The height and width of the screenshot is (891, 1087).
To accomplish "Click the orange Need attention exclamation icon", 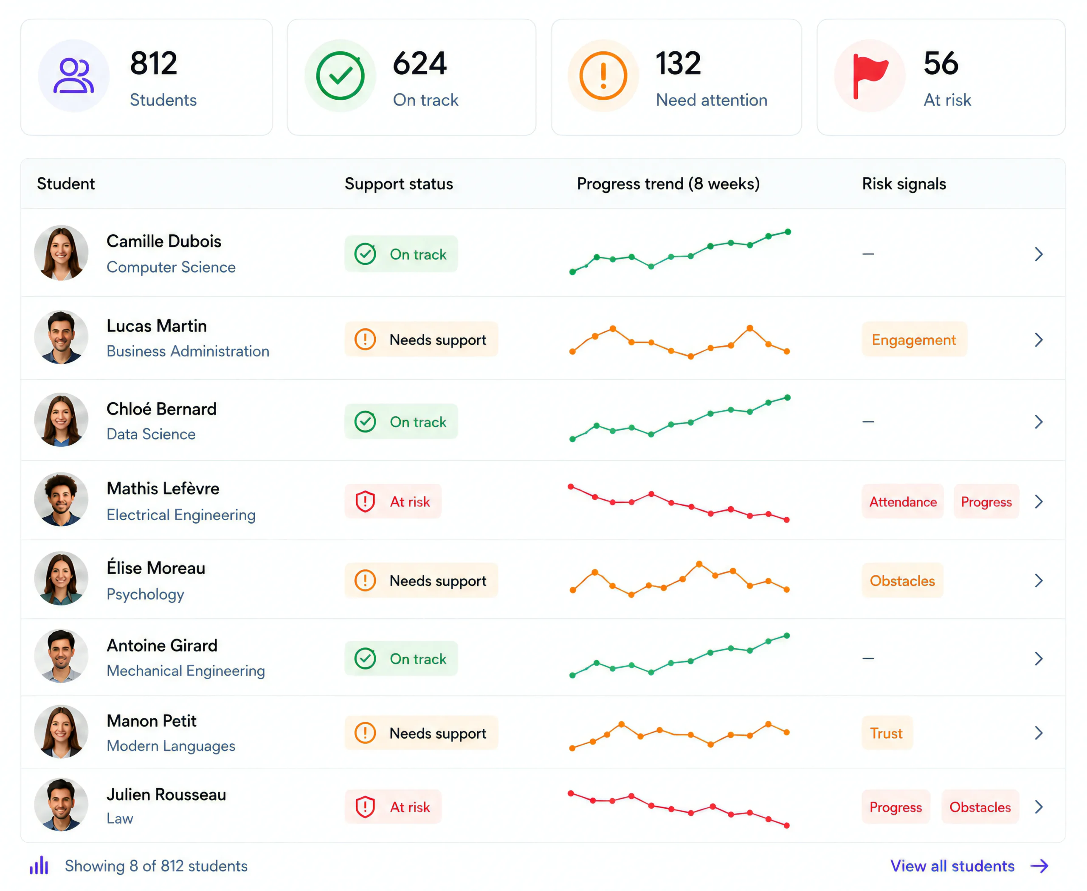I will 603,76.
